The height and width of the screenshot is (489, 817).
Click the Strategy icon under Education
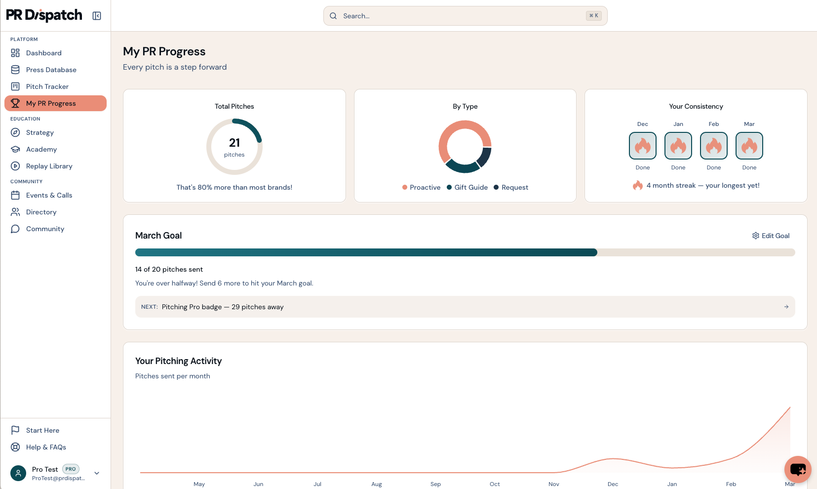[16, 132]
